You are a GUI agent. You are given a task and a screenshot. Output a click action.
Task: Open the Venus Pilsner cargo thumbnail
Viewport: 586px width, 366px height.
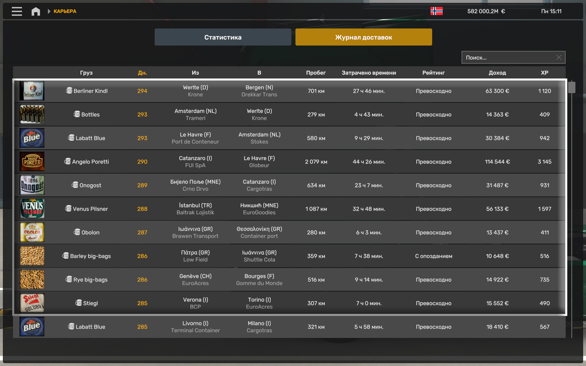[x=32, y=209]
